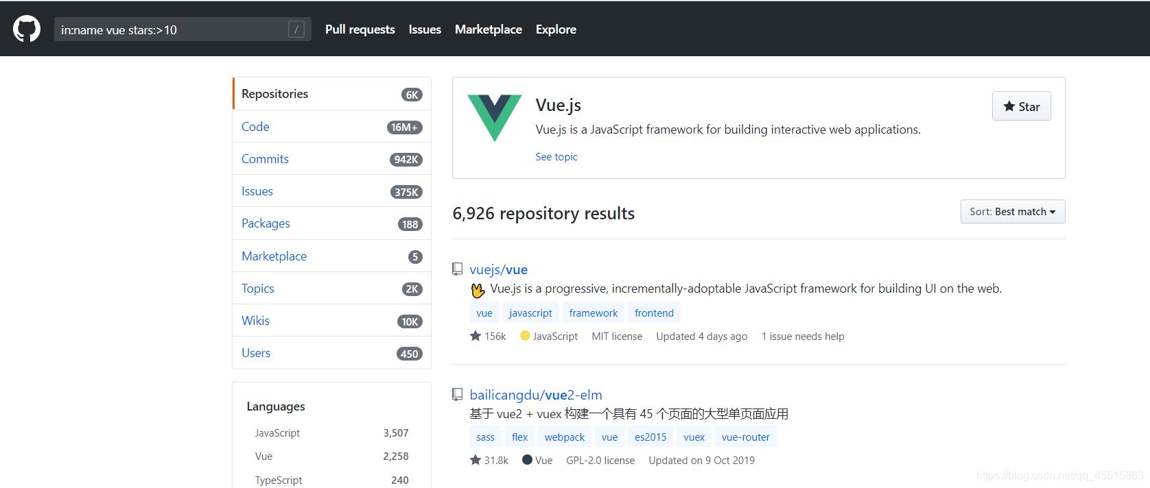Open Issues in the top navigation bar
The width and height of the screenshot is (1150, 488).
[425, 29]
